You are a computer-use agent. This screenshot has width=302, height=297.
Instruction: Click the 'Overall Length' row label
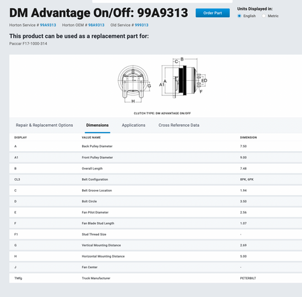pyautogui.click(x=92, y=168)
